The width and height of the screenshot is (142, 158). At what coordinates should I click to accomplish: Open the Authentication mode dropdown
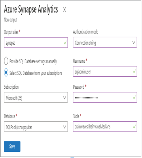(x=105, y=42)
